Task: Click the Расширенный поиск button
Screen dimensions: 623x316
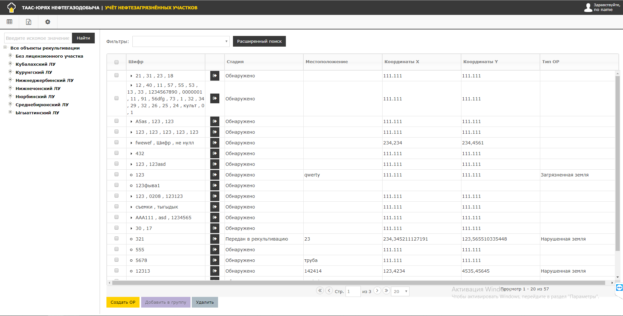Action: [259, 41]
